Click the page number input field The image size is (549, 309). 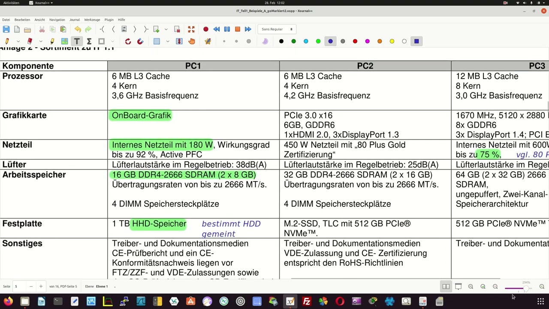tap(20, 286)
